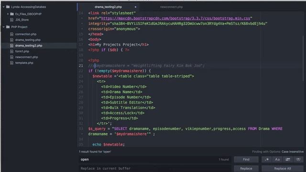This screenshot has width=306, height=172.
Task: Switch to the newconnect.php tab
Action: click(171, 7)
